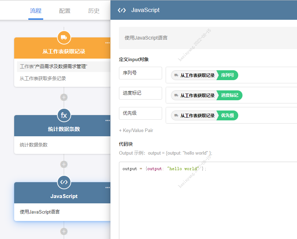Open the more options on 从工作表获取记录 node
This screenshot has height=239, width=297.
[107, 43]
